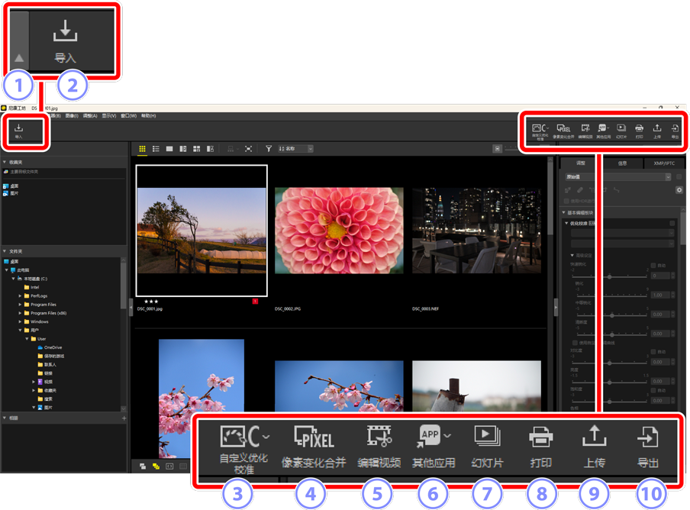Toggle checkbox right of the 原始值 dropdown
Screen dimensions: 690x510
coord(679,177)
